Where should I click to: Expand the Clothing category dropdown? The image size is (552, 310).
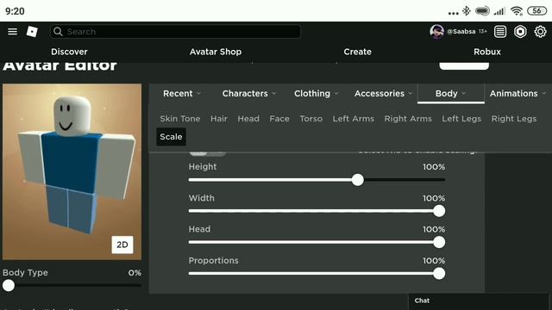coord(317,94)
